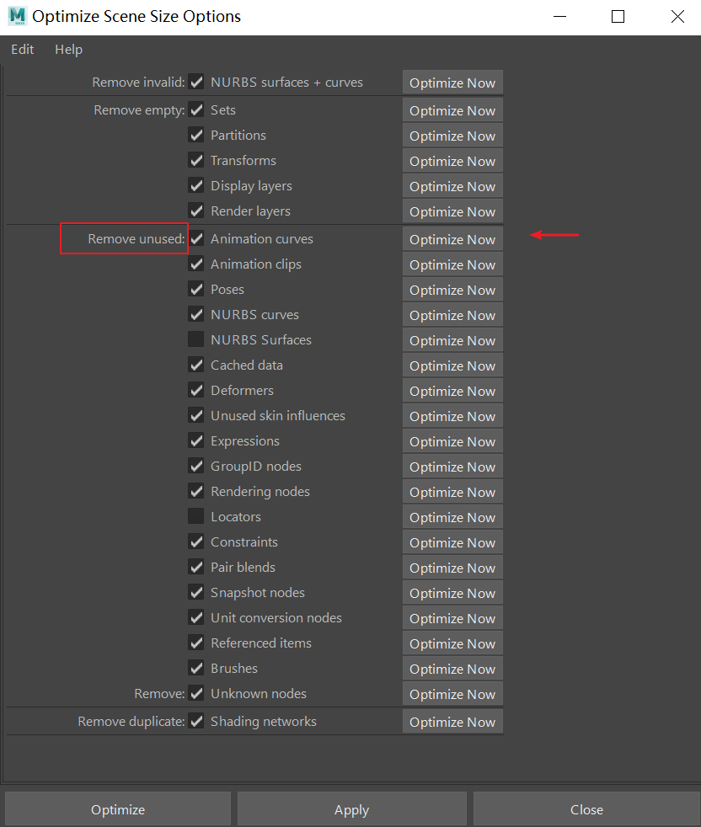
Task: Click Optimize Now for NURBS surfaces + curves
Action: pyautogui.click(x=452, y=83)
